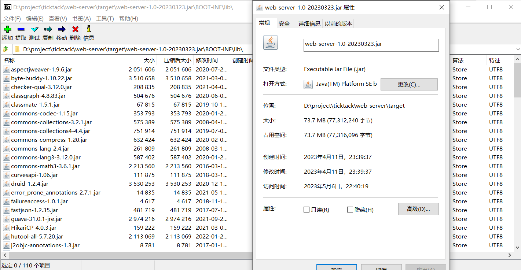Sort by Characteristics (特征) column header
Screen dimensions: 521x270
click(499, 60)
